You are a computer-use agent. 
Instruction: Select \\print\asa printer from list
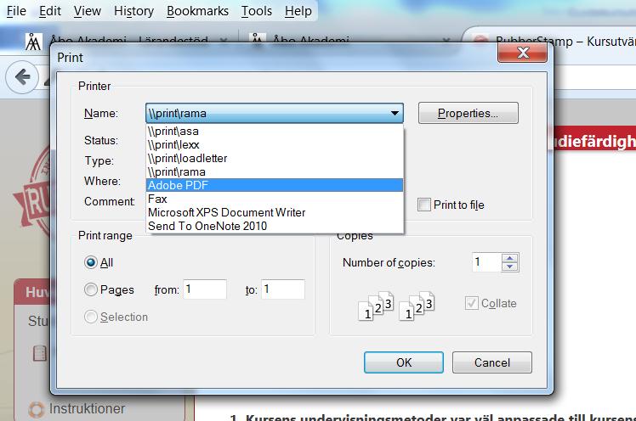(275, 132)
